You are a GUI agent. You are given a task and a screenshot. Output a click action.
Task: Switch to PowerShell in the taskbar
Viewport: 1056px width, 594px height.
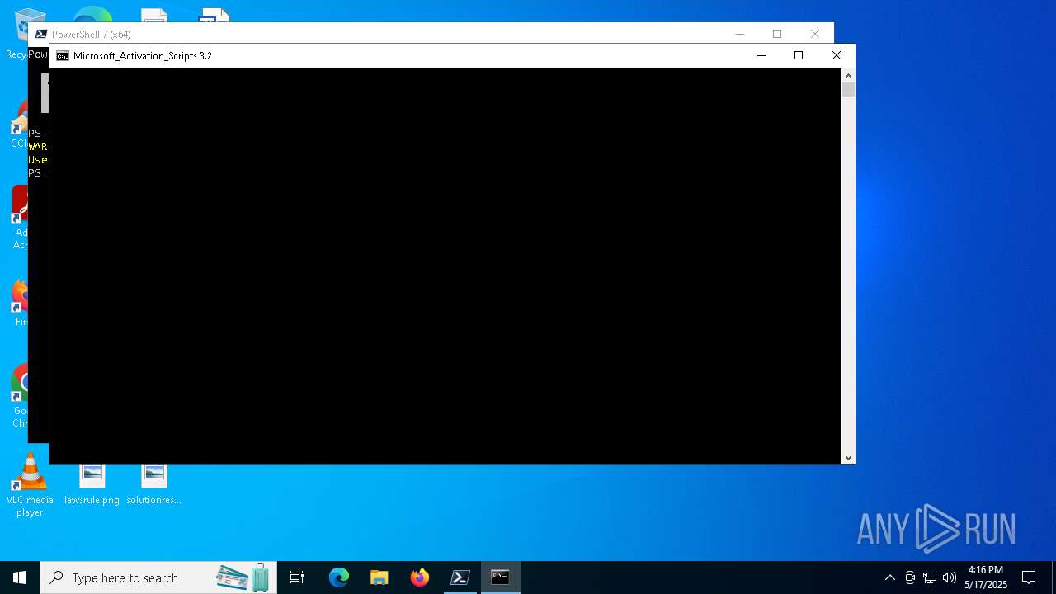pos(460,577)
